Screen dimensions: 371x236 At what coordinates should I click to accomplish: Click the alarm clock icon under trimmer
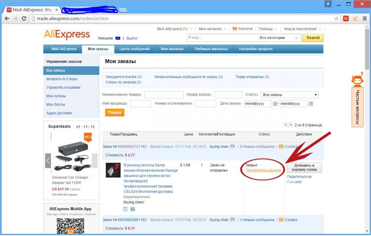pos(125,209)
